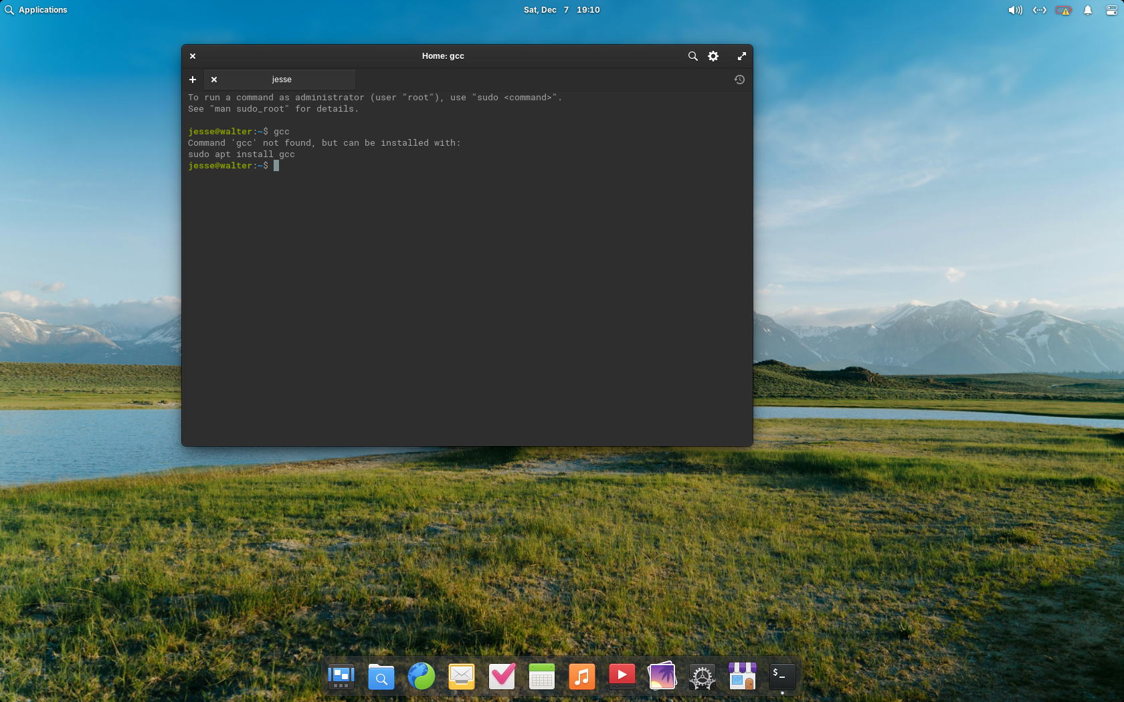The width and height of the screenshot is (1124, 702).
Task: Click the 'sudo apt install gcc' line
Action: tap(242, 154)
